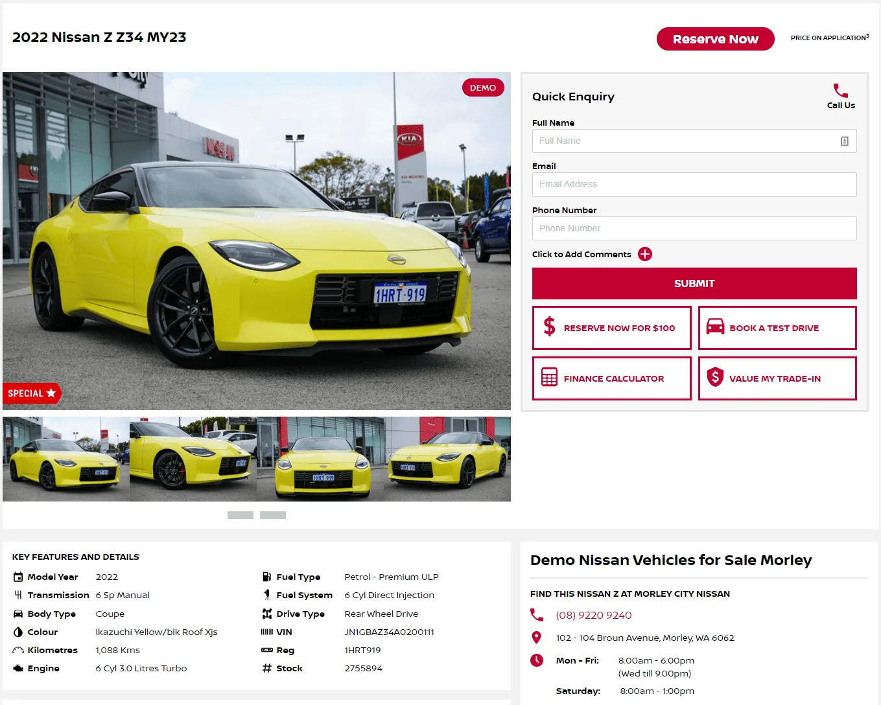Click the half-circle icon beside Colour
Viewport: 881px width, 705px height.
[18, 632]
